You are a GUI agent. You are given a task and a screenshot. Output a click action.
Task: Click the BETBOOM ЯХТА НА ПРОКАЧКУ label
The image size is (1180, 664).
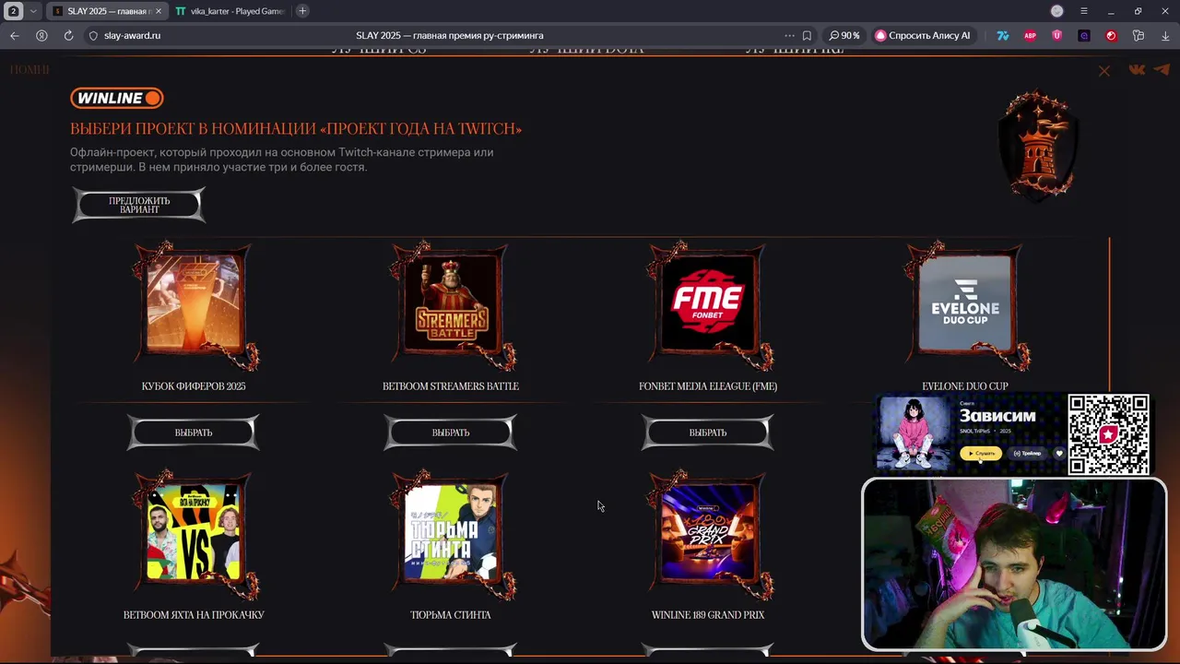(194, 615)
